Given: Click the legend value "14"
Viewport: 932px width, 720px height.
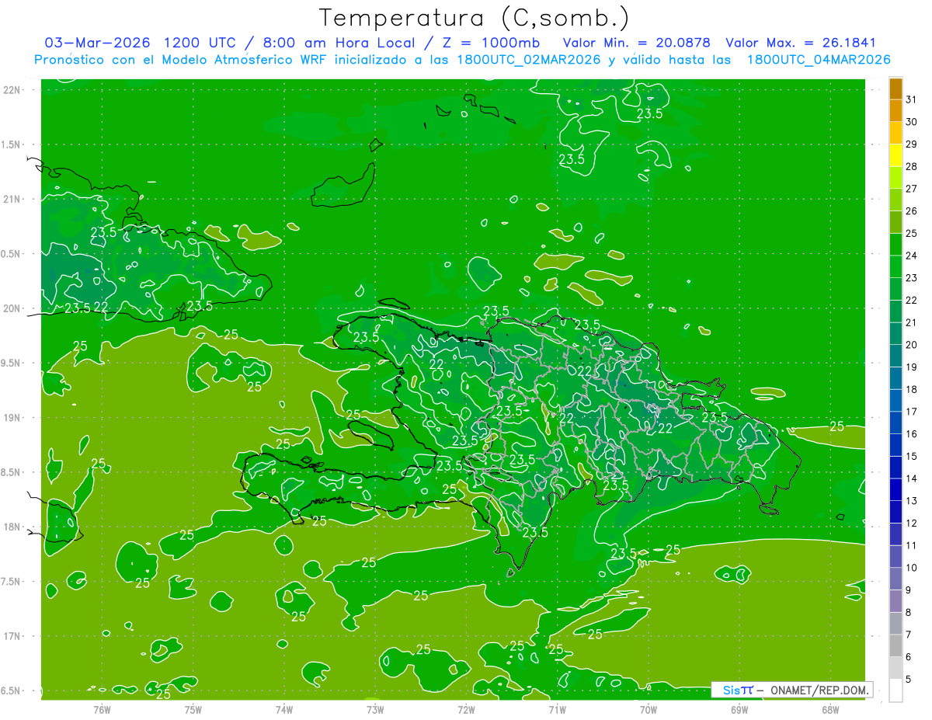Looking at the screenshot, I should [x=911, y=478].
